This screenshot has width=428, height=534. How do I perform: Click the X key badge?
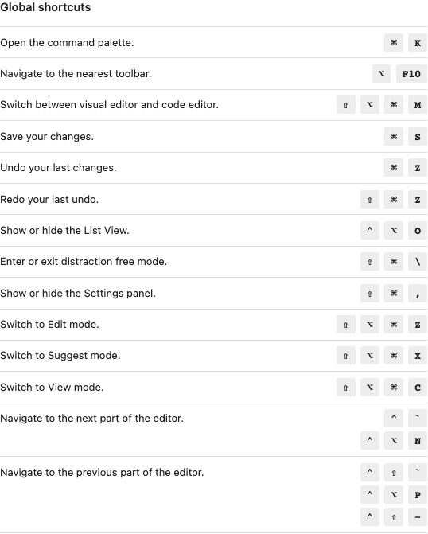418,356
